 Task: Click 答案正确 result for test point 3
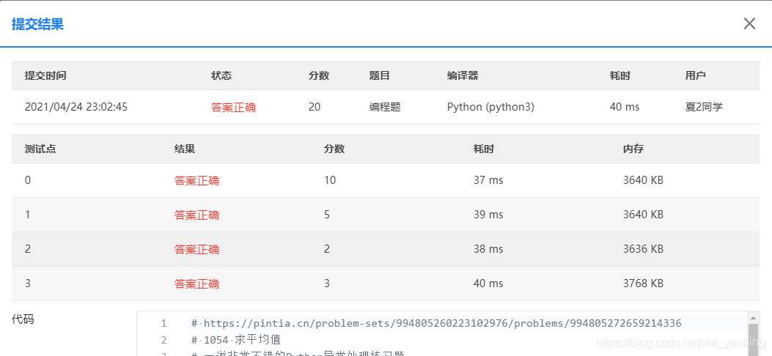coord(196,283)
